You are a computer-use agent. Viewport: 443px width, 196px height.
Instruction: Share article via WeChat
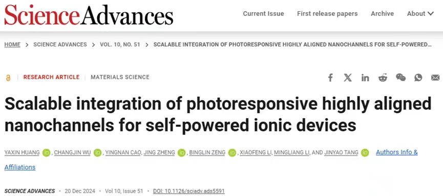(400, 77)
